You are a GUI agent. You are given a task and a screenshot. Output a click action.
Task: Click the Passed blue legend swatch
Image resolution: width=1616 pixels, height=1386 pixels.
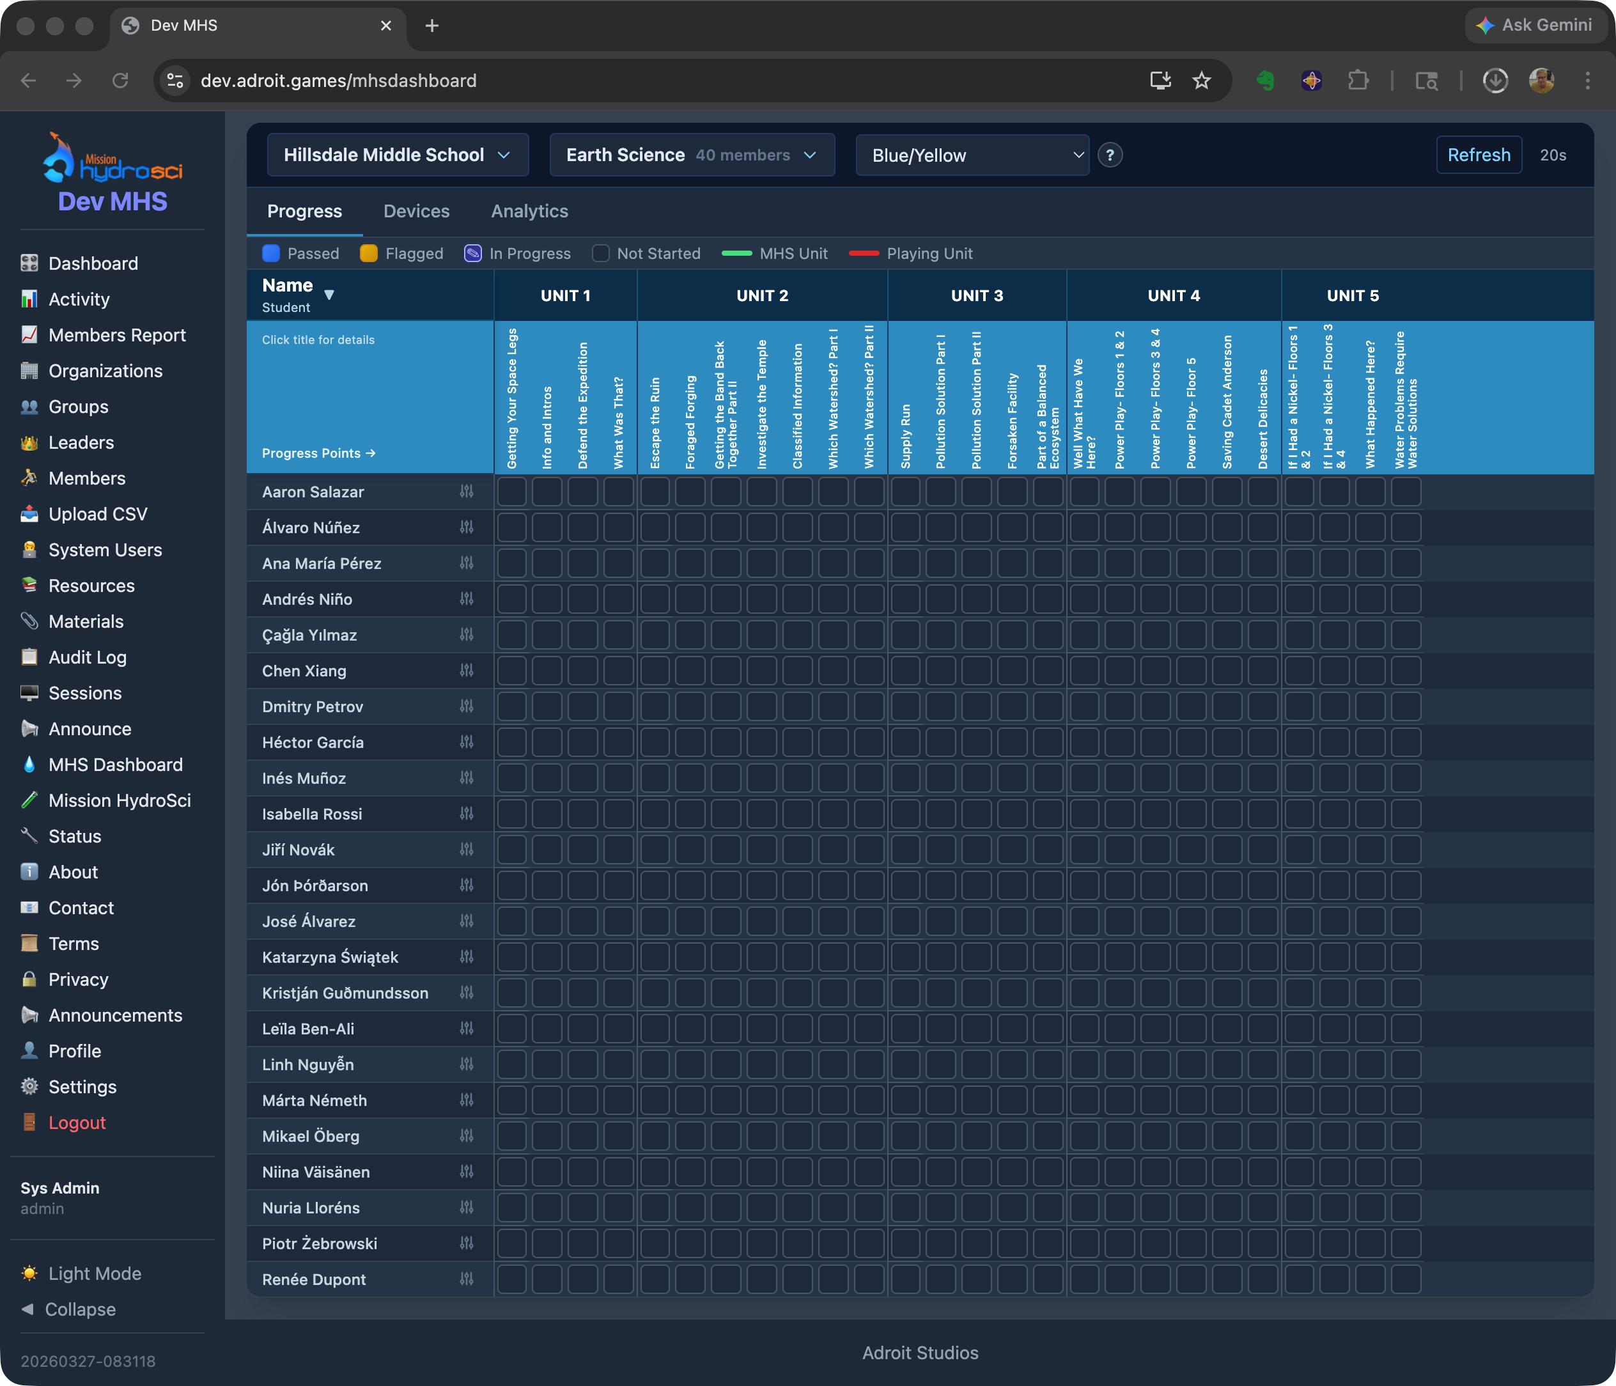(272, 254)
